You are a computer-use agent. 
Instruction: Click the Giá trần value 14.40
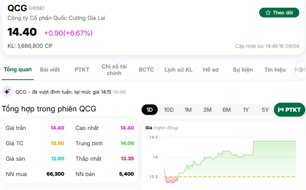tap(57, 128)
